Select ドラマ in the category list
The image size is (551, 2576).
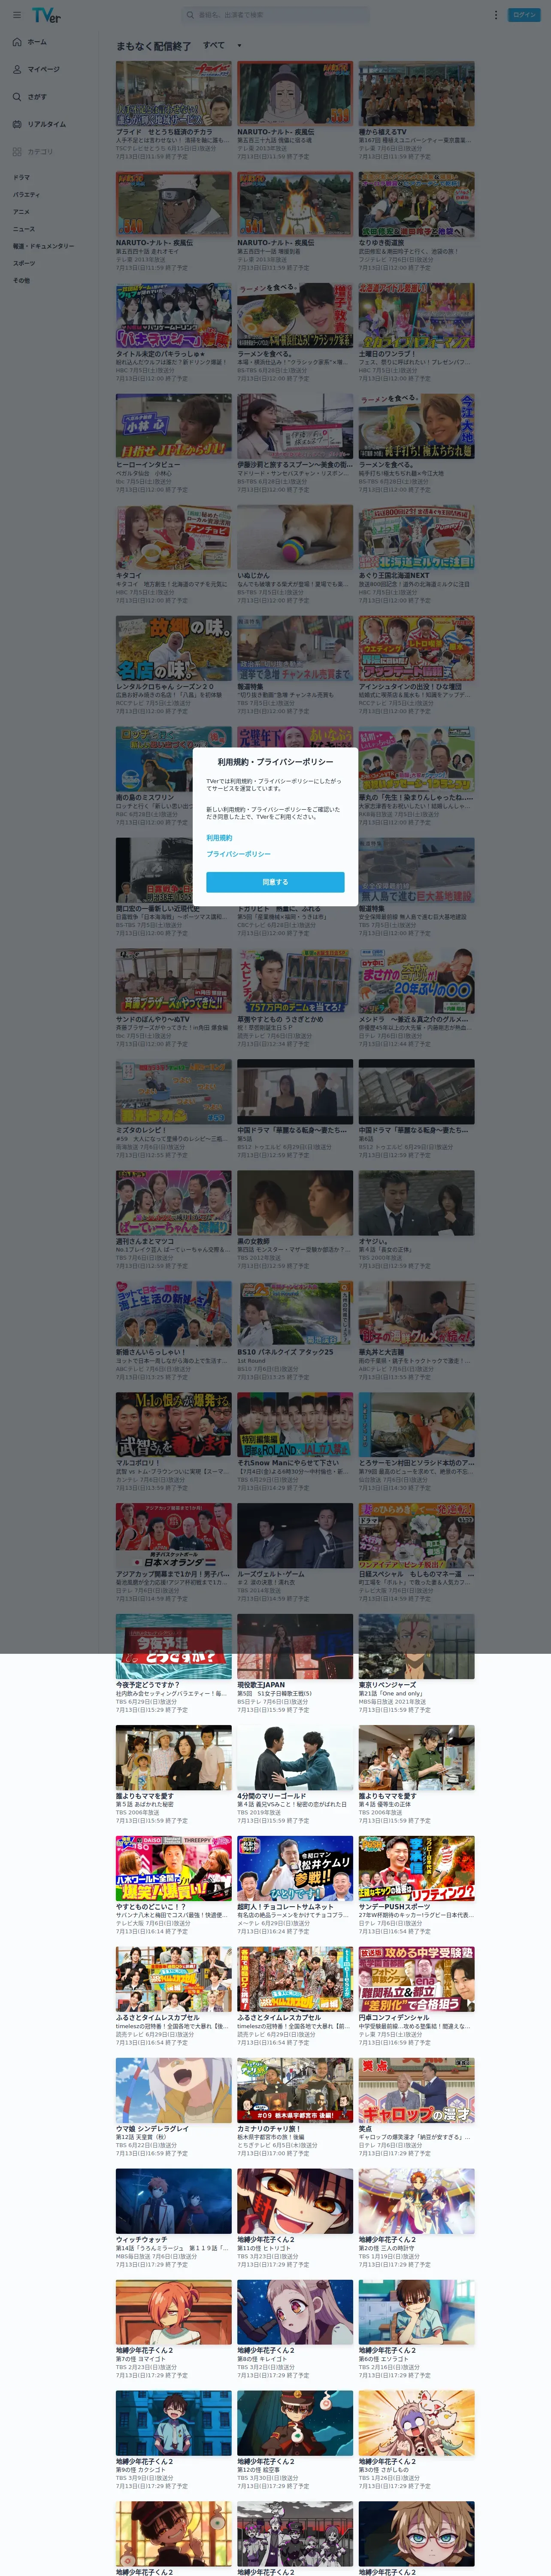21,177
